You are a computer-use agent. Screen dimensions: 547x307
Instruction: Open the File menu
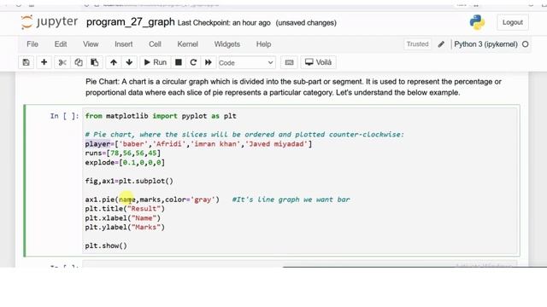point(32,44)
